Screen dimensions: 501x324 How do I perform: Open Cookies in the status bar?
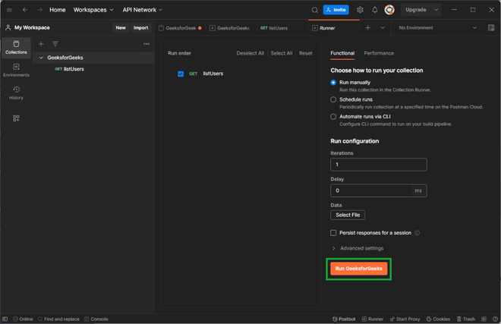coord(439,319)
